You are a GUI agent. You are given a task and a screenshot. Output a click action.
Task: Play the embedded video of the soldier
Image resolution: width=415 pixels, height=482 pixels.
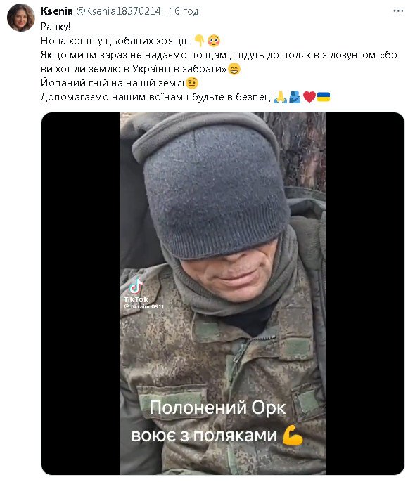point(223,294)
